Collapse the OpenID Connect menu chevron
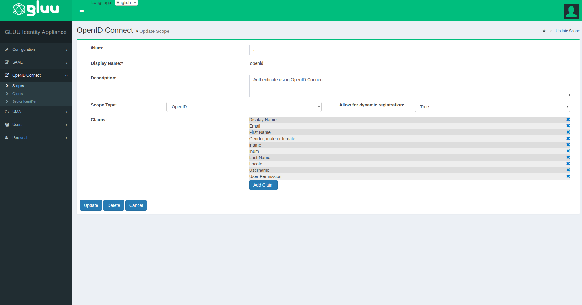Image resolution: width=582 pixels, height=305 pixels. [66, 76]
